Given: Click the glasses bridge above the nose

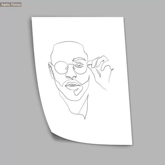Looking at the screenshot, I should 70,65.
